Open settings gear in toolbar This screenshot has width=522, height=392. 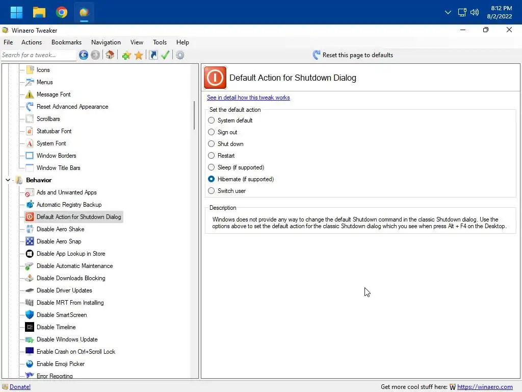(x=180, y=55)
